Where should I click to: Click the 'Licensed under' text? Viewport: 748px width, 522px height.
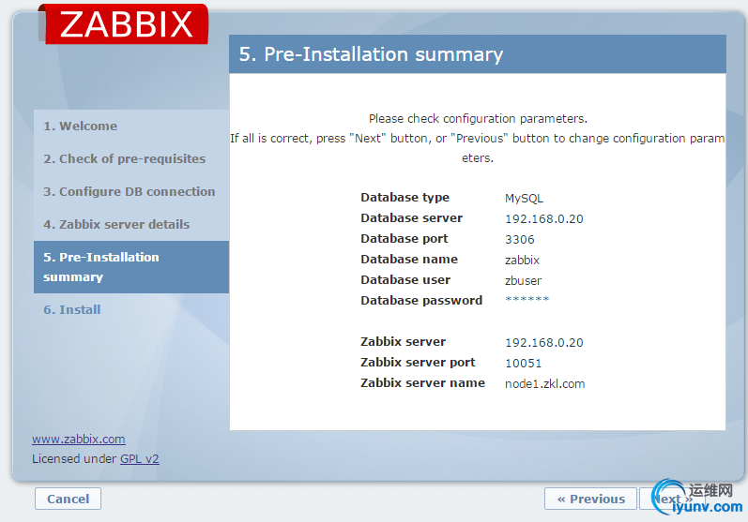click(x=74, y=458)
